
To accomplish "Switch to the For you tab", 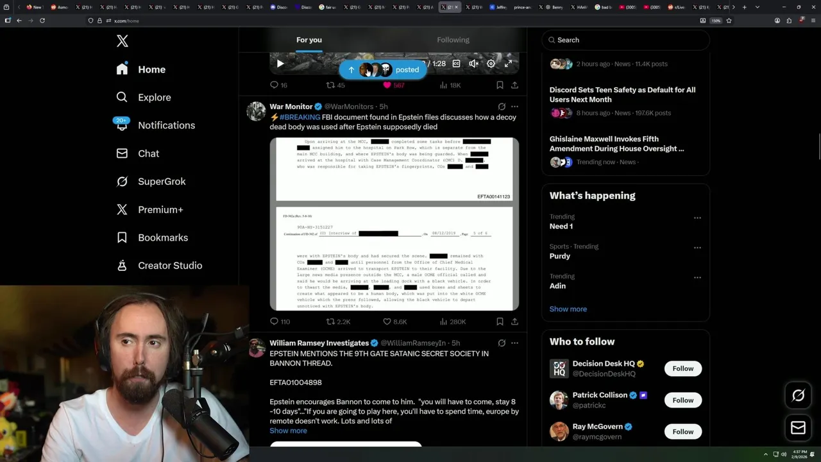I will 309,40.
